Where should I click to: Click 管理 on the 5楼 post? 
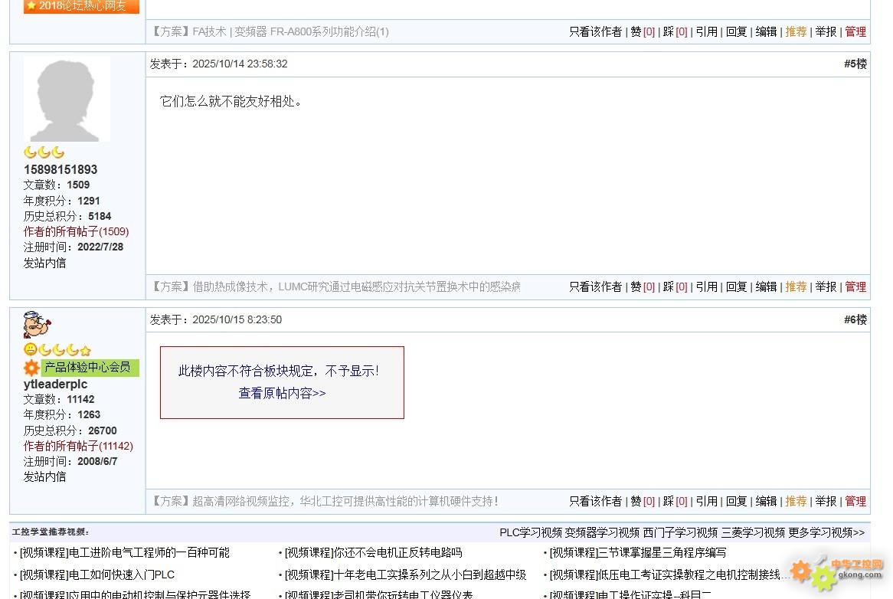(x=855, y=286)
